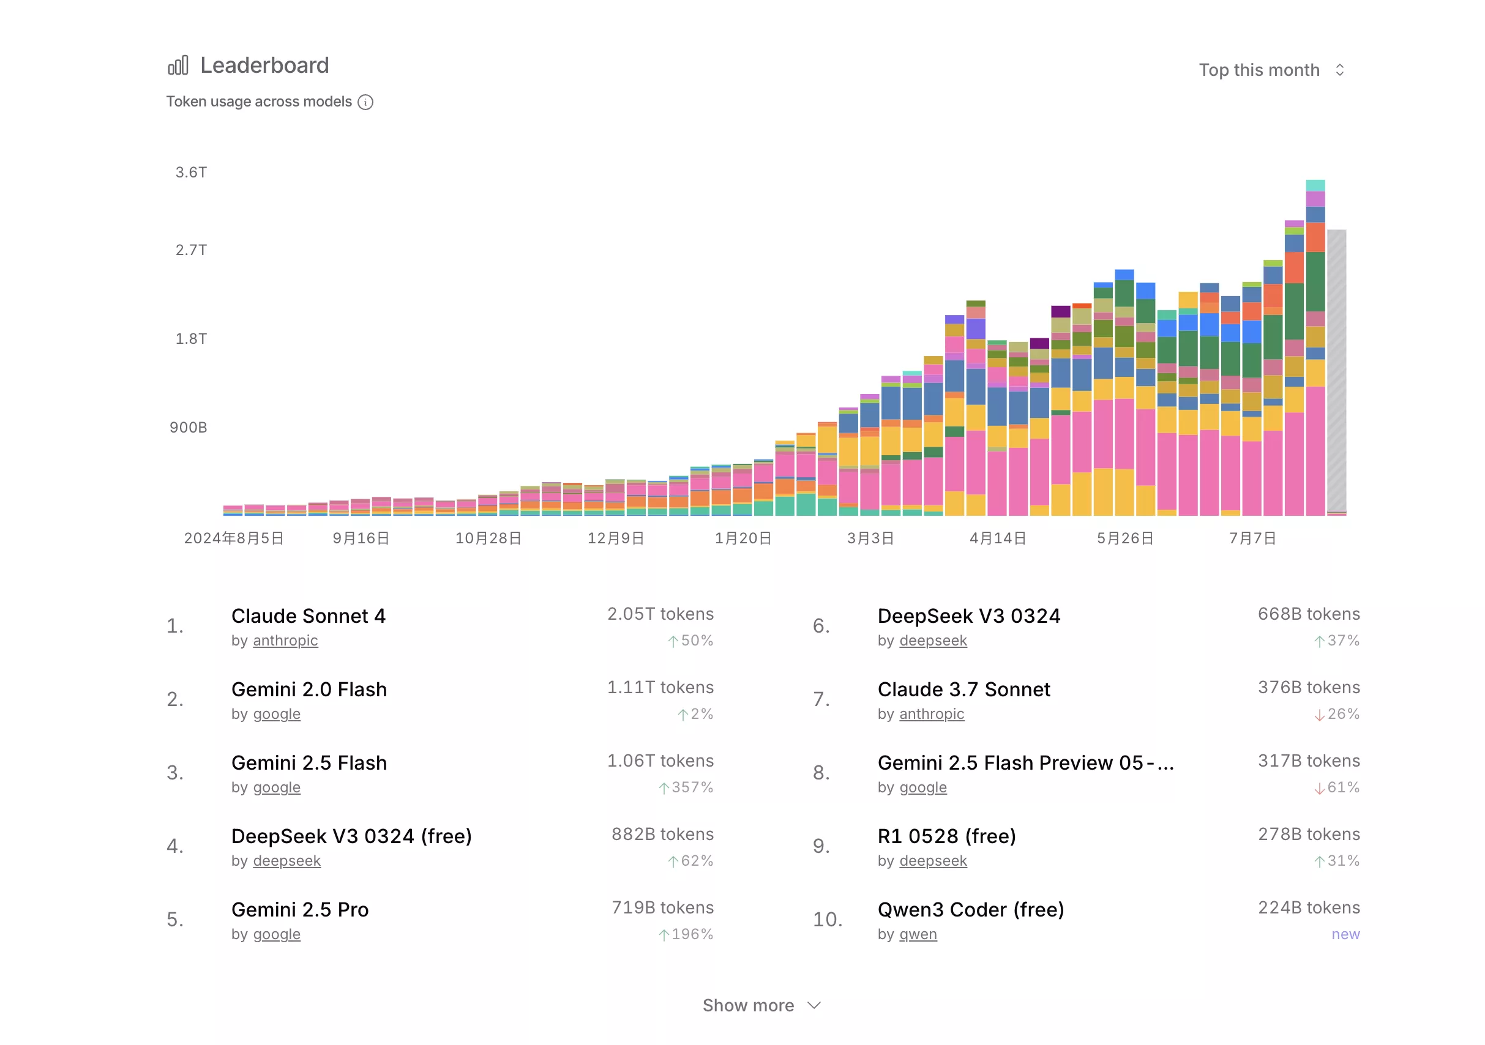Image resolution: width=1485 pixels, height=1045 pixels.
Task: Click the new label on Qwen3 Coder
Action: pos(1346,934)
